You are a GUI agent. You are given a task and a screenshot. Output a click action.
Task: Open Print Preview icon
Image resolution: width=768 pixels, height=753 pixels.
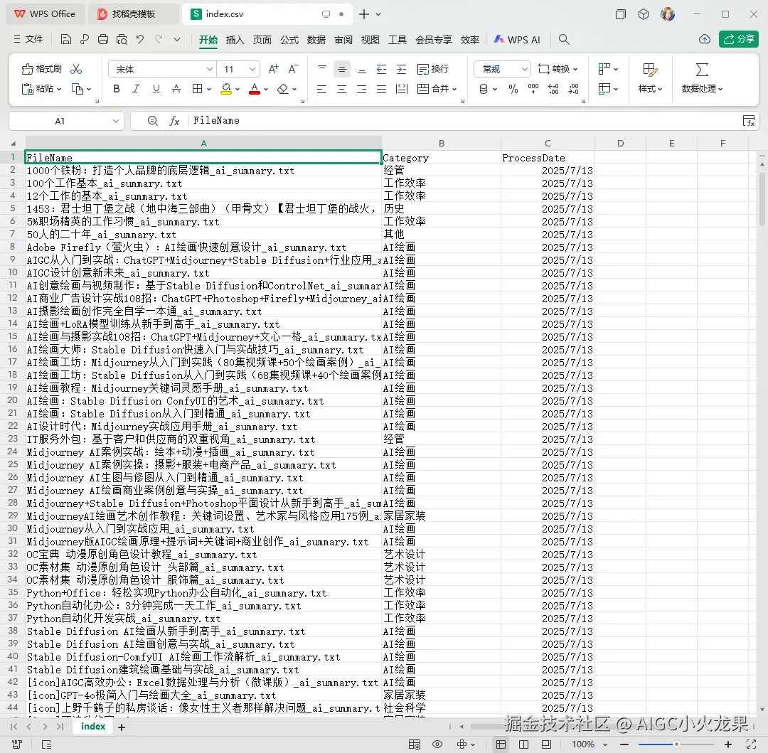(x=122, y=40)
